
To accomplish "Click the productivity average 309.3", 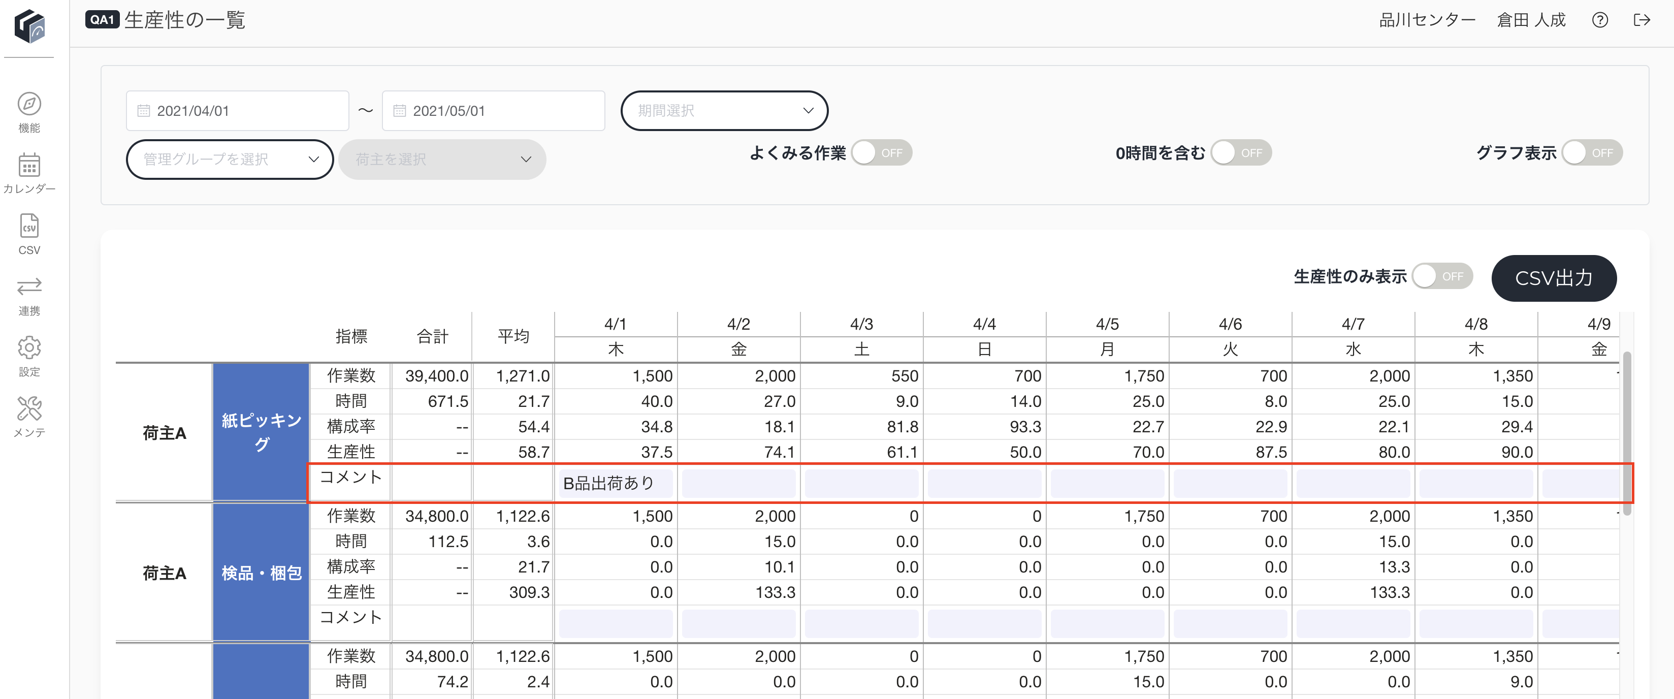I will [529, 592].
